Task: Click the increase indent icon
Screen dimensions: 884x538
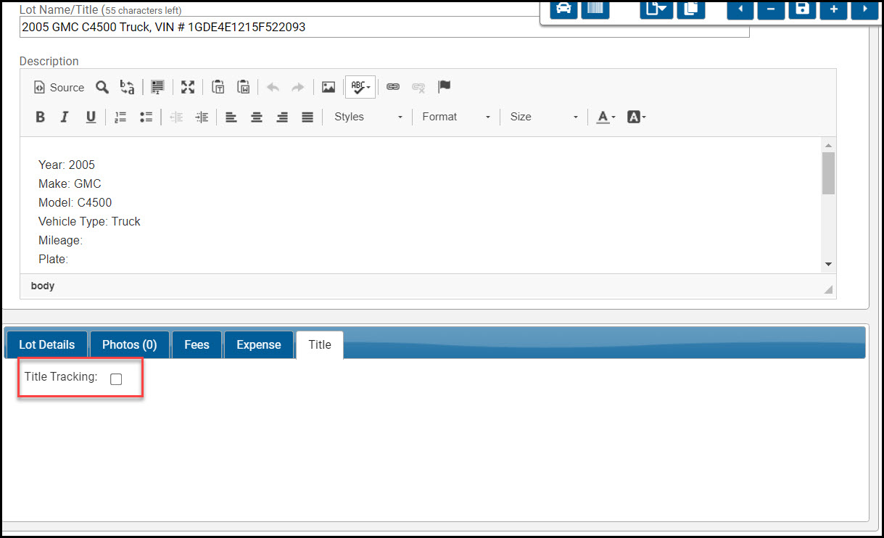Action: [202, 117]
